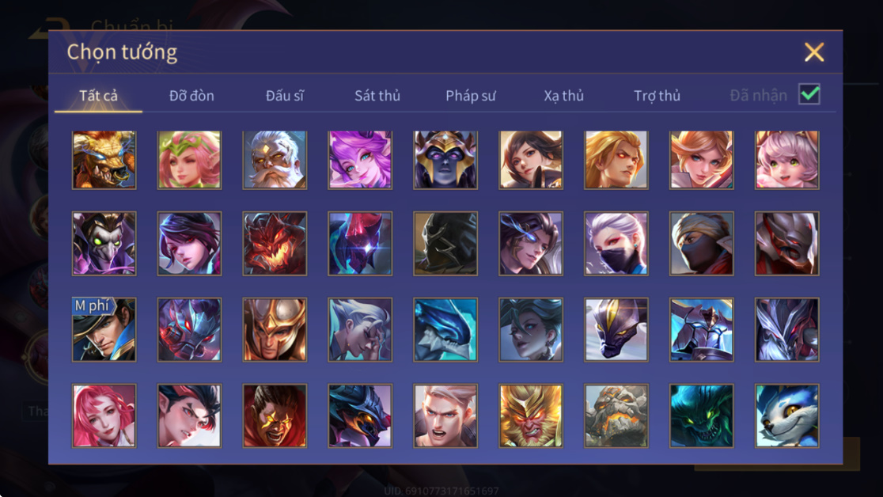Filter heroes by 'Đấu sĩ' tab

pos(284,96)
